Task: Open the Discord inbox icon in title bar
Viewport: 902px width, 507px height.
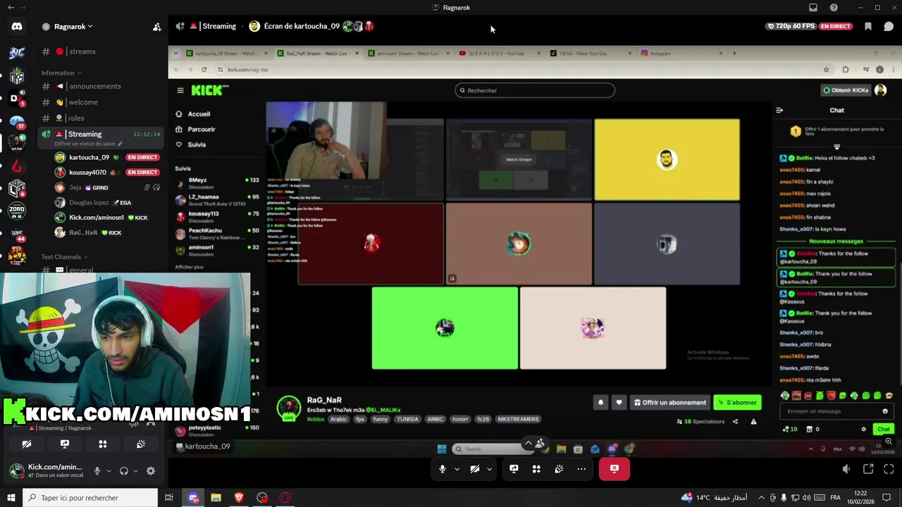Action: (813, 8)
